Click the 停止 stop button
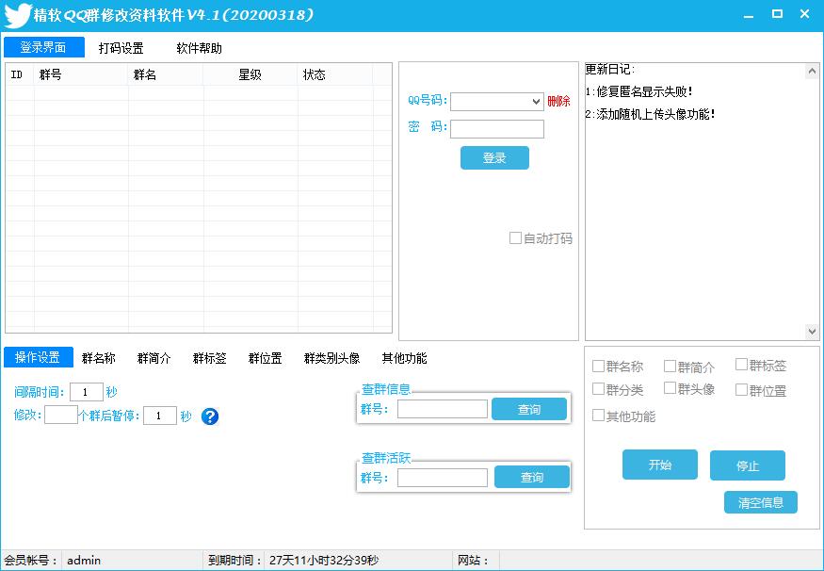The image size is (824, 571). tap(748, 465)
